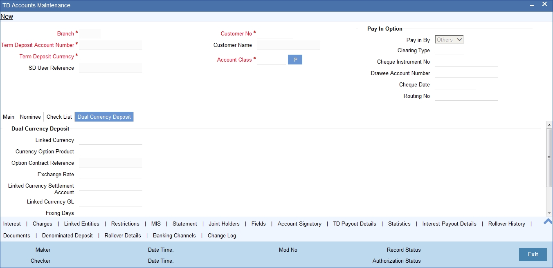Click the vertical scrollbar thumb

[x=549, y=157]
